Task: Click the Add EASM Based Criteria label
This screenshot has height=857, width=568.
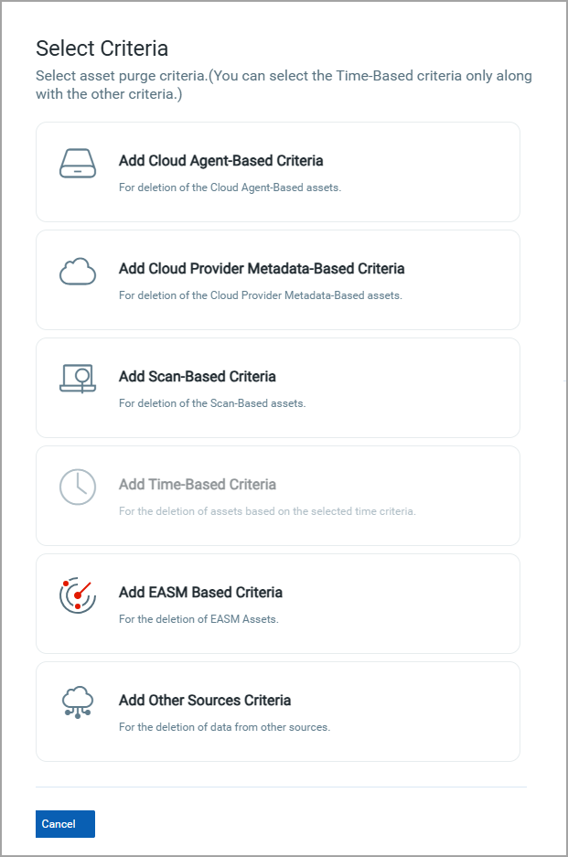Action: point(200,592)
